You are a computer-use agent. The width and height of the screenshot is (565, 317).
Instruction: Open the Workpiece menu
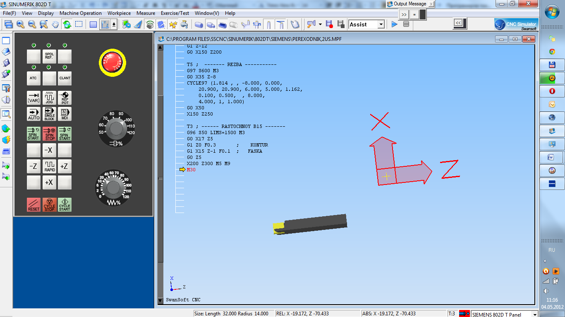[119, 13]
